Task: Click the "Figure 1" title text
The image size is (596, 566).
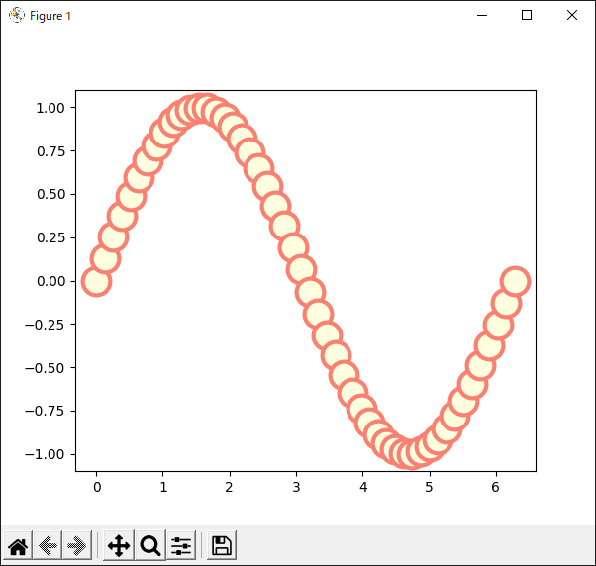Action: point(50,16)
